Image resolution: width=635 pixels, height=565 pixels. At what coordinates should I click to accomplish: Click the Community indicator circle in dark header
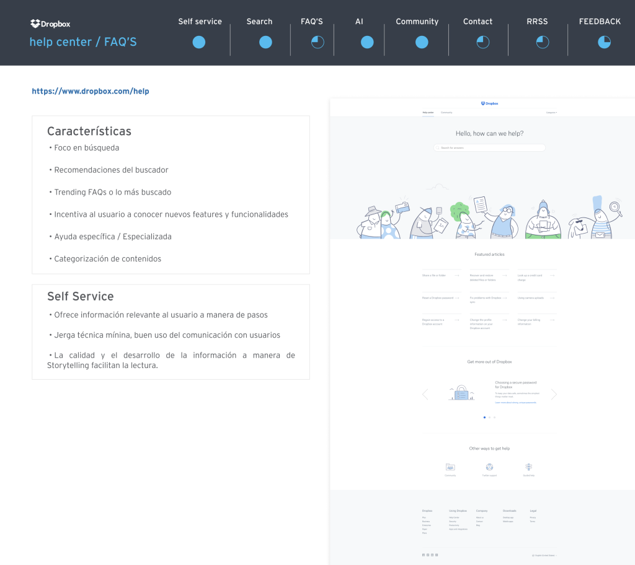(422, 42)
